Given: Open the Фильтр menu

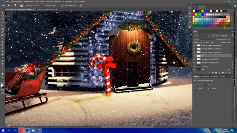Looking at the screenshot, I should (57, 1).
